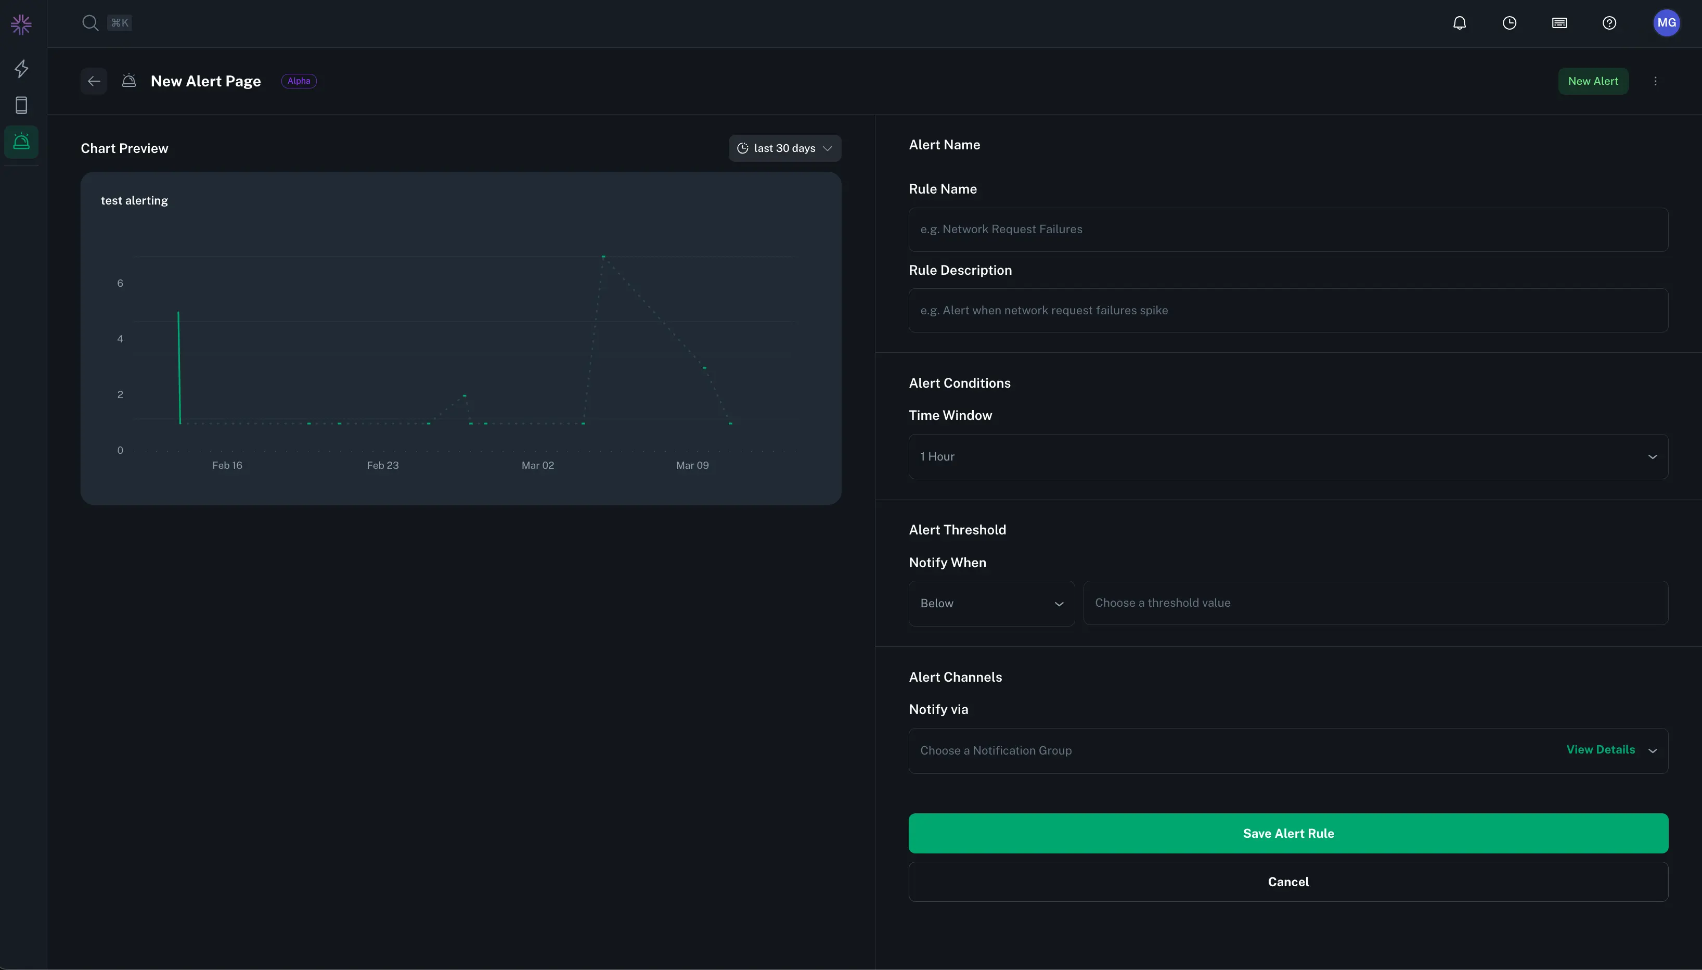The height and width of the screenshot is (970, 1702).
Task: Open the history clock icon
Action: (1509, 23)
